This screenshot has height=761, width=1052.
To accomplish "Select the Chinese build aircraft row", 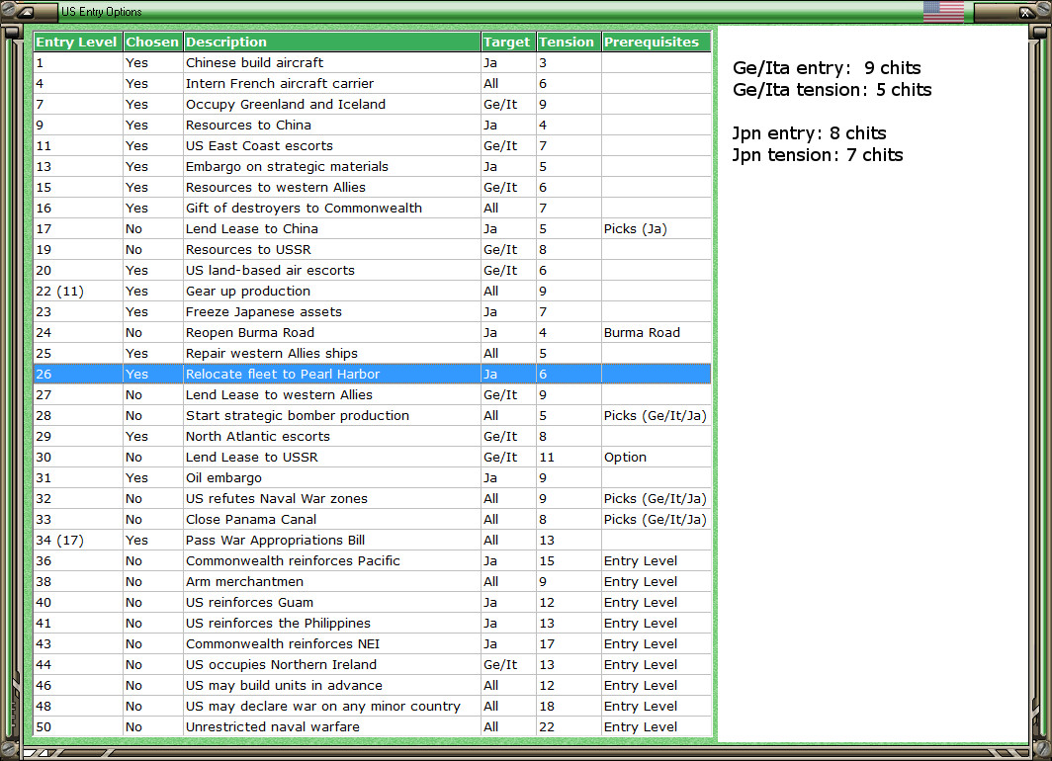I will point(373,63).
